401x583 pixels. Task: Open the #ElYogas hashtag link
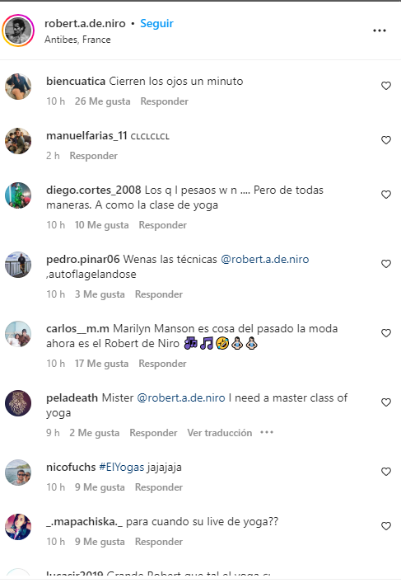(x=121, y=467)
